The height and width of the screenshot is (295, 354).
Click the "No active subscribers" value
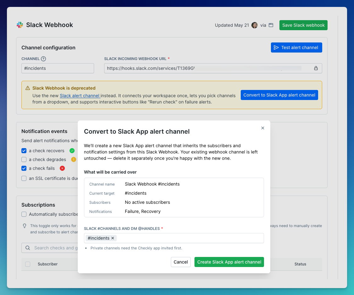coord(148,202)
